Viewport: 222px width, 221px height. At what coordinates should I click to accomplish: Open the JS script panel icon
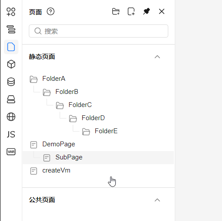coord(11,134)
